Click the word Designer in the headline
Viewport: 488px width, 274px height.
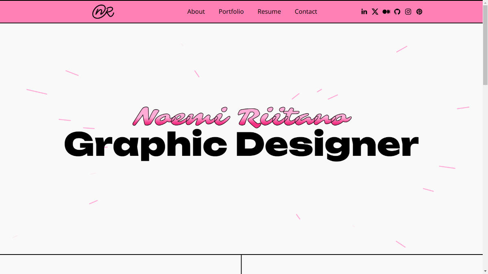tap(327, 145)
